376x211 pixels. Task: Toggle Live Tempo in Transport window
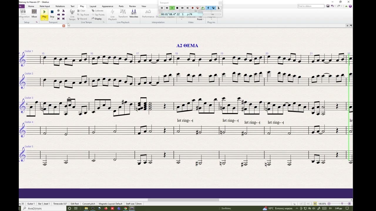[198, 8]
